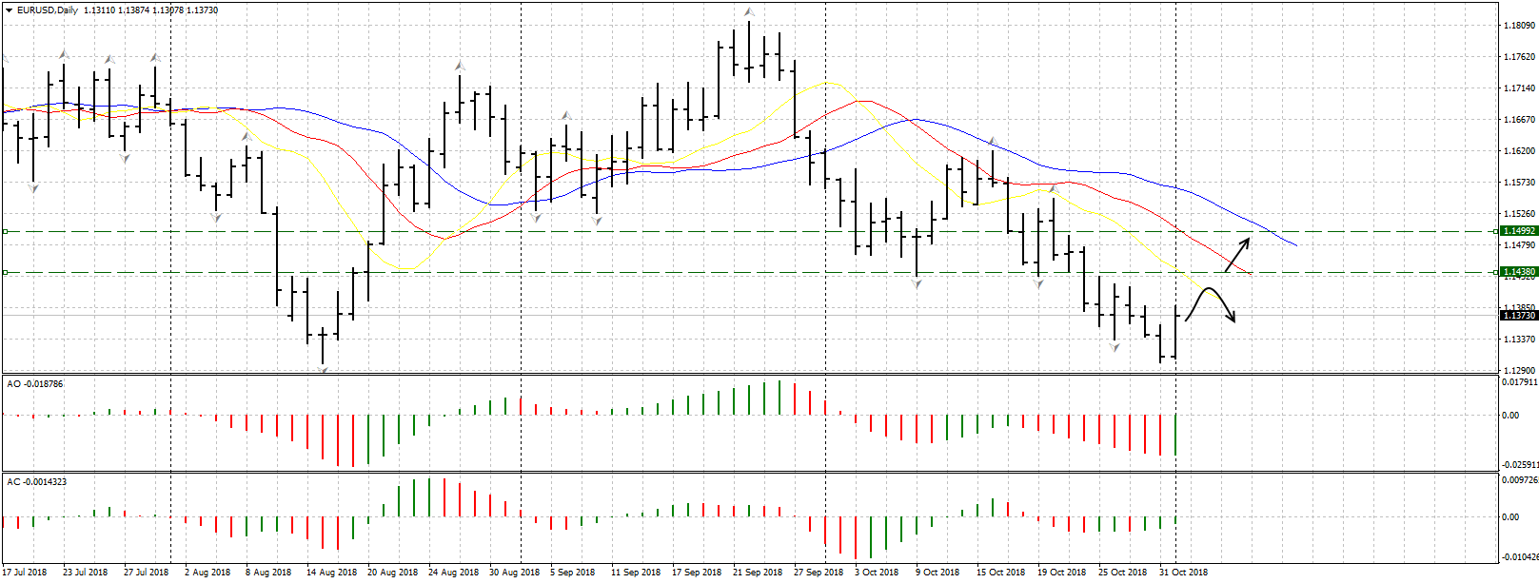Click the fractal arrow above the 24 Aug high
1539x583 pixels.
[459, 66]
